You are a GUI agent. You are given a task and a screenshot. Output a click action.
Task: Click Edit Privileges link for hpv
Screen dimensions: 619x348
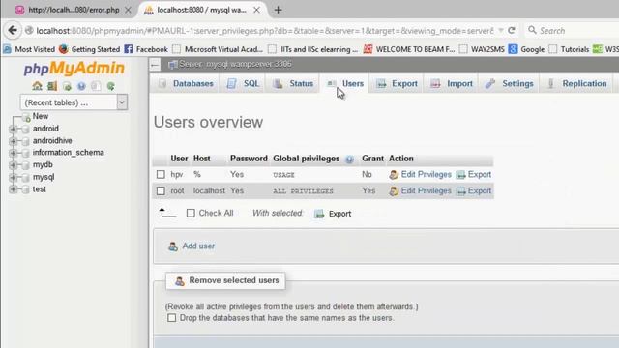[x=426, y=174]
